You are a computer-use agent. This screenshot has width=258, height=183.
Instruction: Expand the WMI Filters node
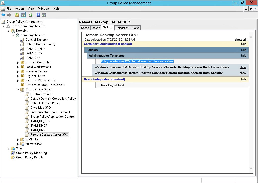18,139
